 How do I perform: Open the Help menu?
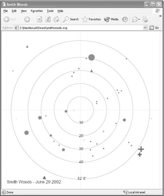tap(60, 11)
